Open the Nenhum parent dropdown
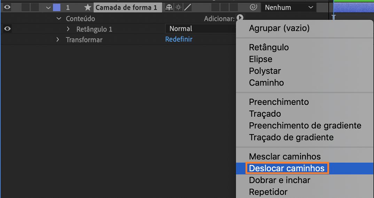Screen dimensions: 374x198 click(289, 7)
